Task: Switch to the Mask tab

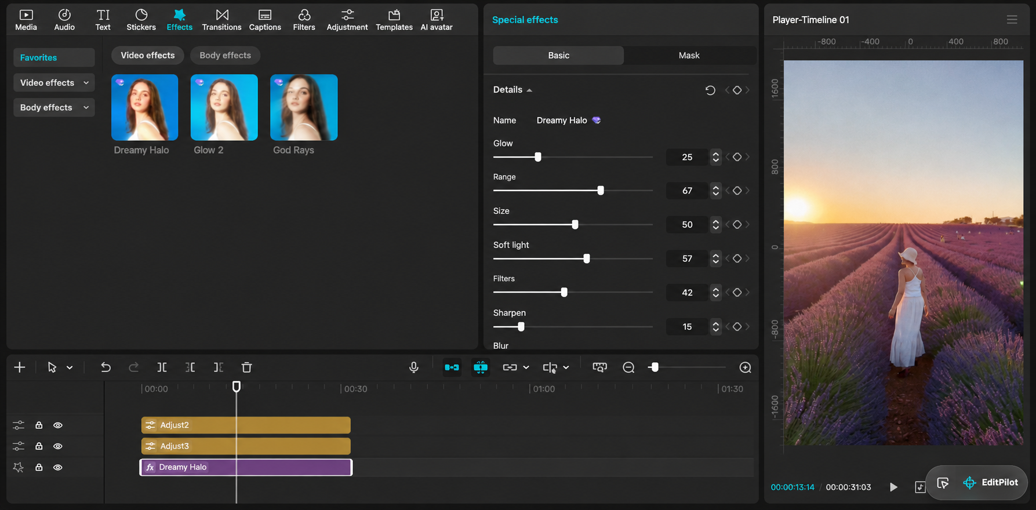Action: tap(689, 56)
